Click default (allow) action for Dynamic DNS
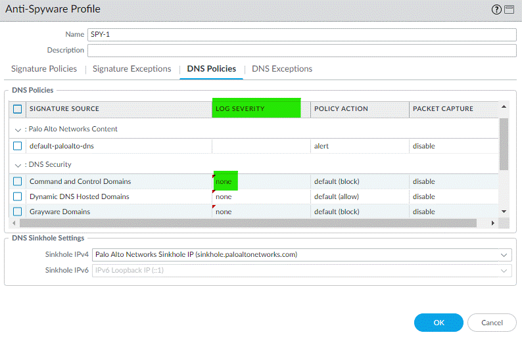Image resolution: width=522 pixels, height=341 pixels. pyautogui.click(x=337, y=196)
